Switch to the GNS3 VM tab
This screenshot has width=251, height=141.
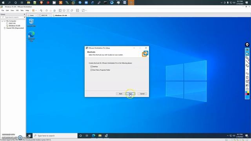click(44, 15)
